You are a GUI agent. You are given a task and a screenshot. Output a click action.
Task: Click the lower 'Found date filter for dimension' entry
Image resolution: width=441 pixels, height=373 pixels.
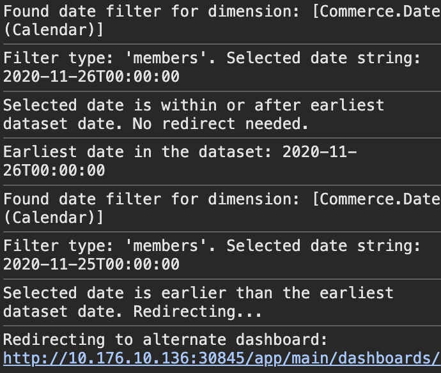222,208
